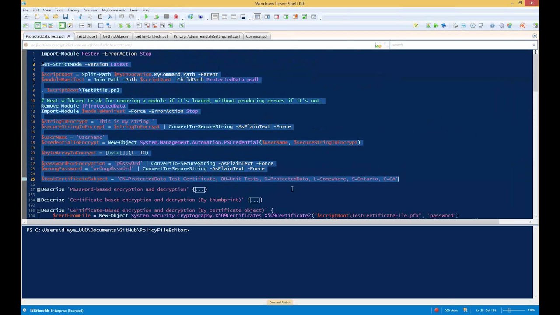Screen dimensions: 560x315
Task: Click the blue help question mark icon
Action: coord(492,25)
